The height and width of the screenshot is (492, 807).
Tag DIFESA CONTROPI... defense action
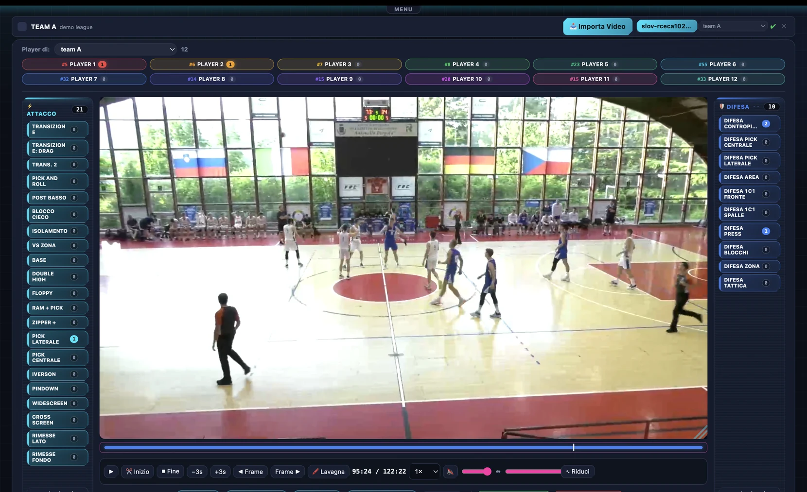(749, 124)
